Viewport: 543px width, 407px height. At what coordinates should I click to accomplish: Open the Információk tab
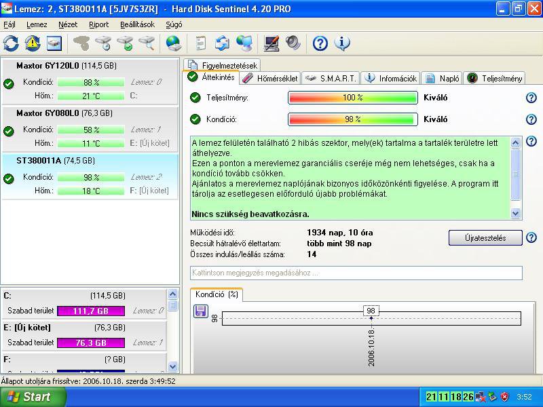391,79
